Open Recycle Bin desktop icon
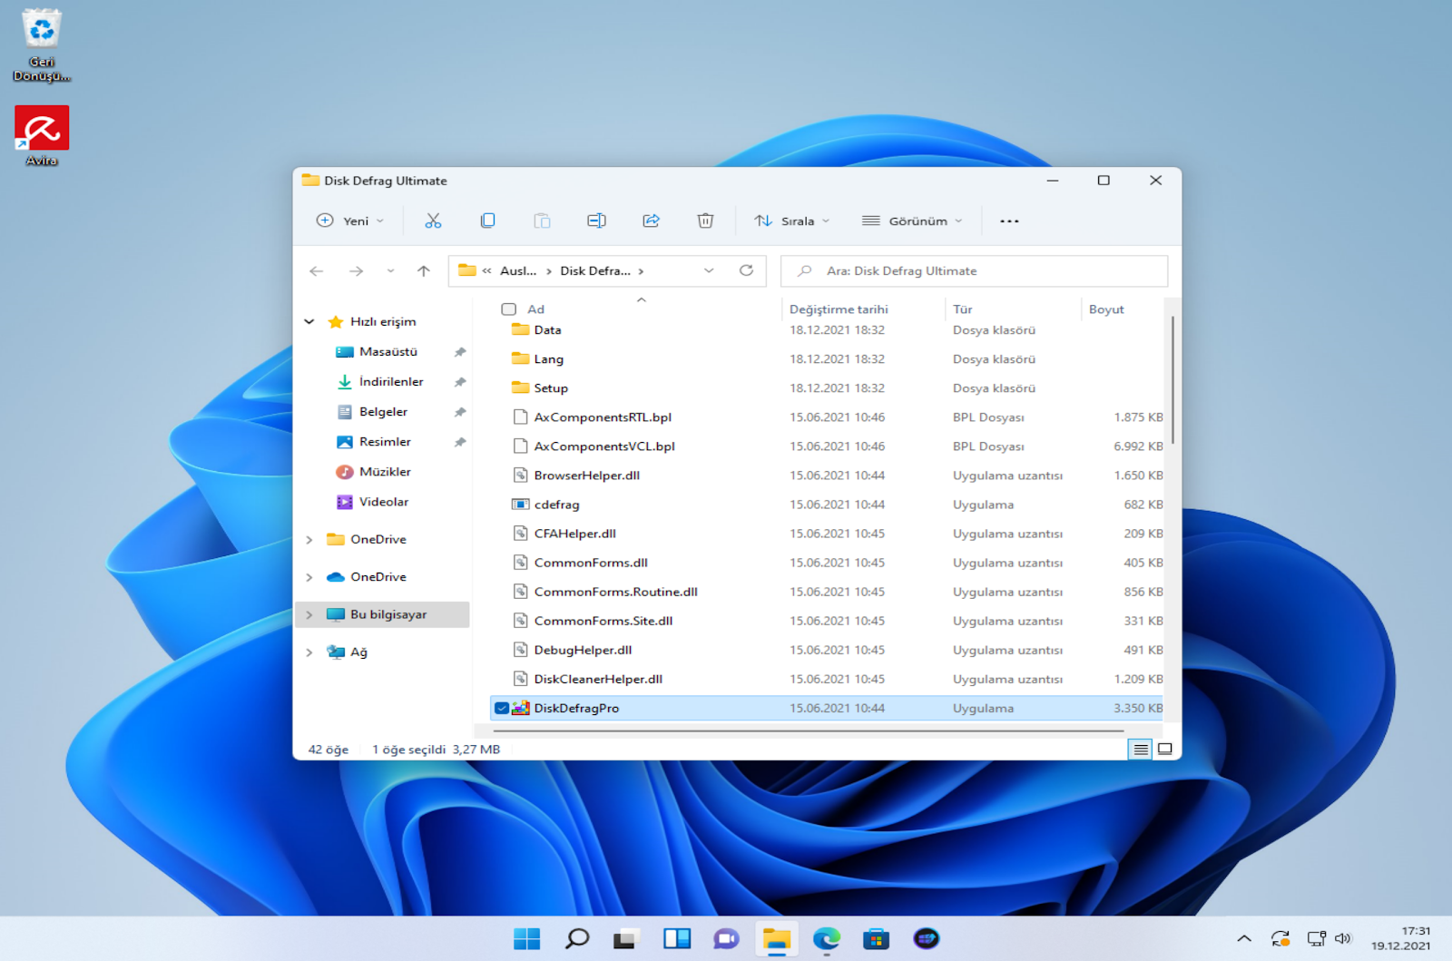 click(42, 45)
